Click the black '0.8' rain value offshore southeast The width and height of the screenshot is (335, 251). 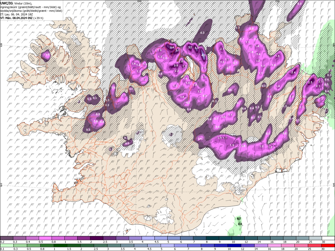240,224
